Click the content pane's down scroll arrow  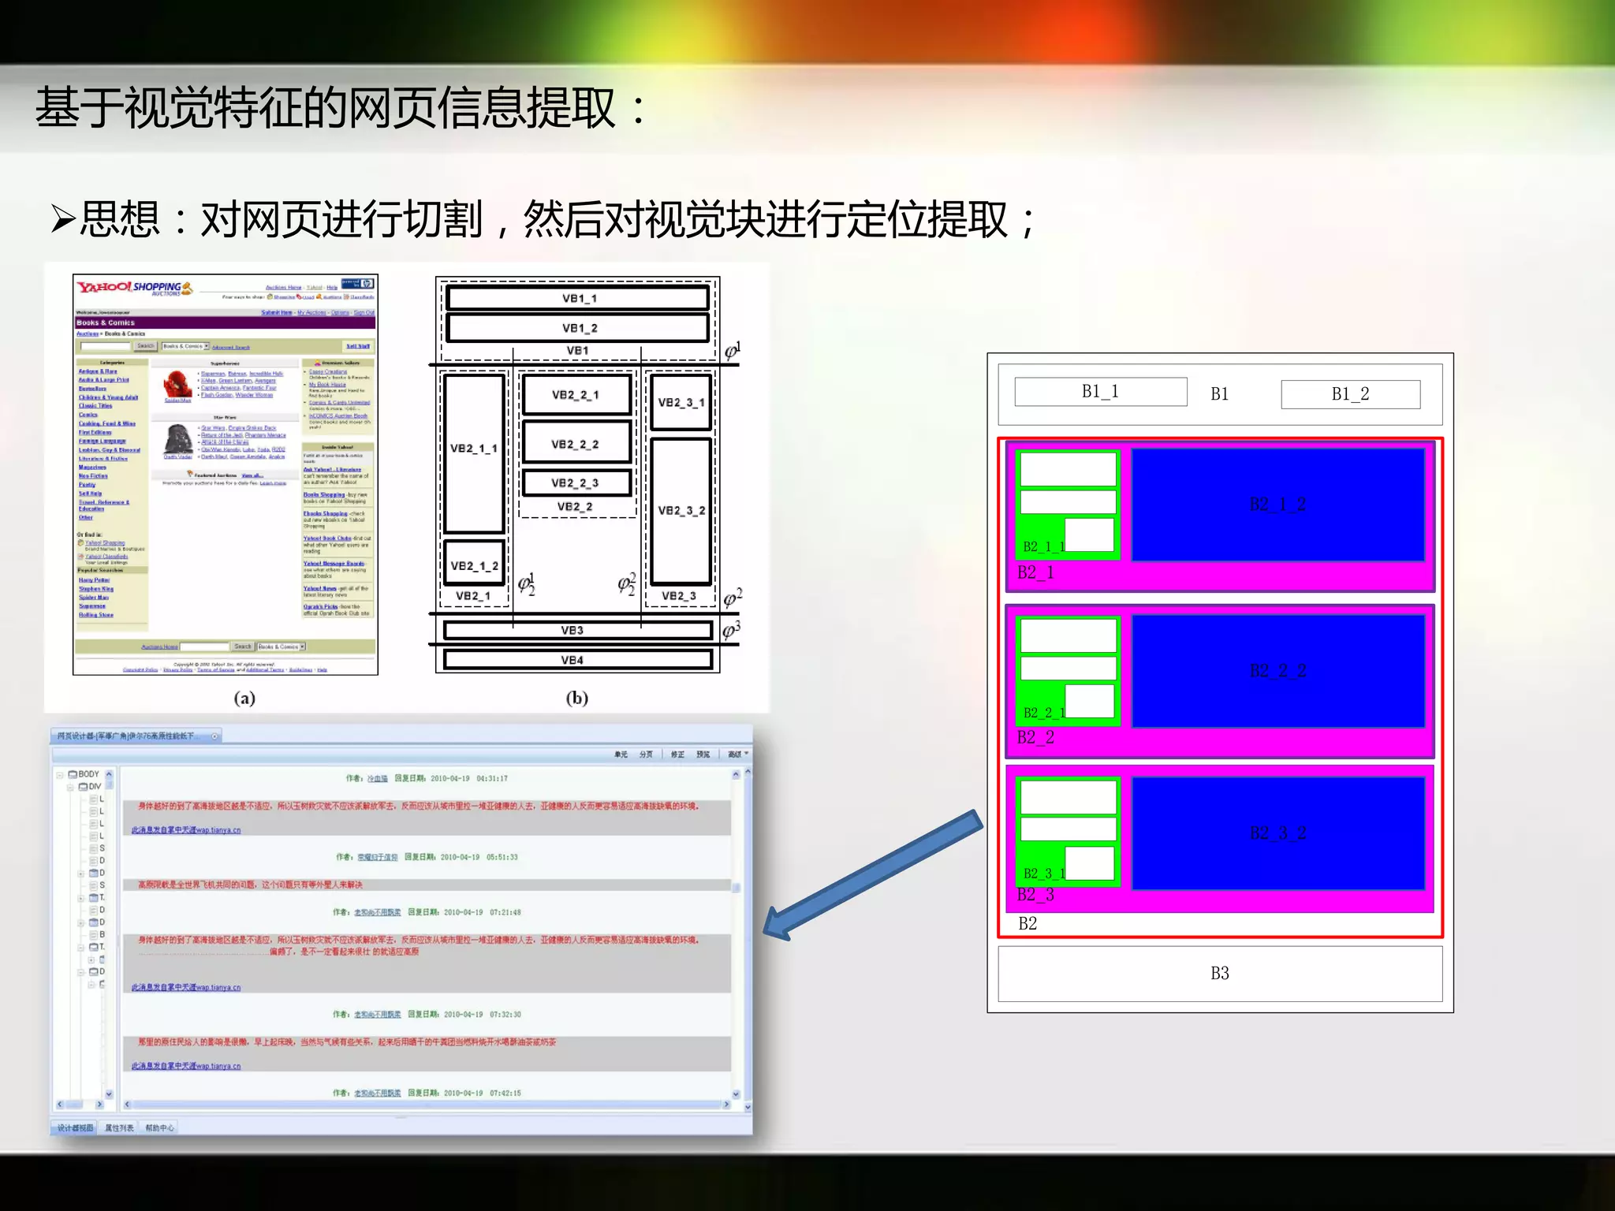coord(736,1094)
